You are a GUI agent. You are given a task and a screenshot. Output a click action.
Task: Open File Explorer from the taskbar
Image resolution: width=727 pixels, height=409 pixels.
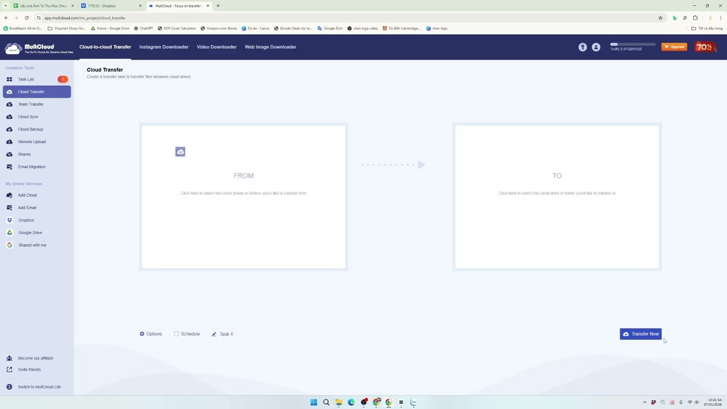339,402
